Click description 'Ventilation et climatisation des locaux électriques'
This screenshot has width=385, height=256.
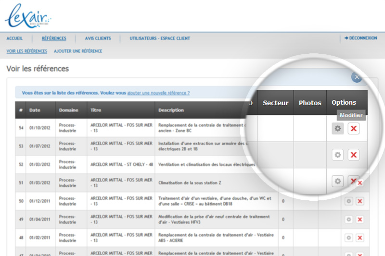[207, 164]
